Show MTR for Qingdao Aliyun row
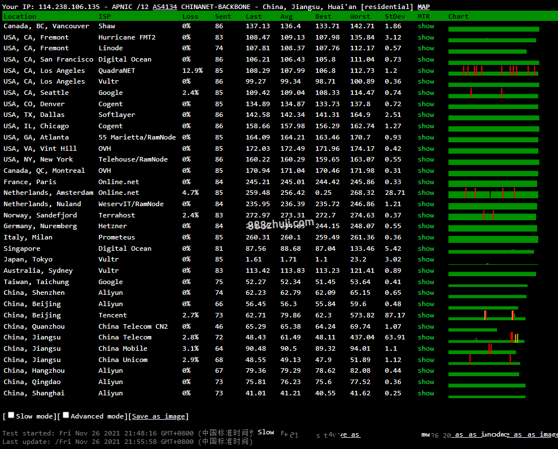The image size is (558, 449). tap(426, 382)
